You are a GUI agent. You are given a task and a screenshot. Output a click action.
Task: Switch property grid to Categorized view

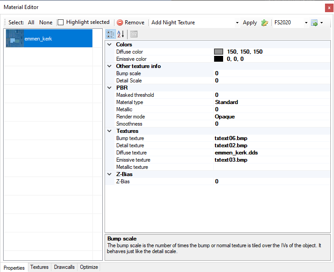pyautogui.click(x=110, y=34)
